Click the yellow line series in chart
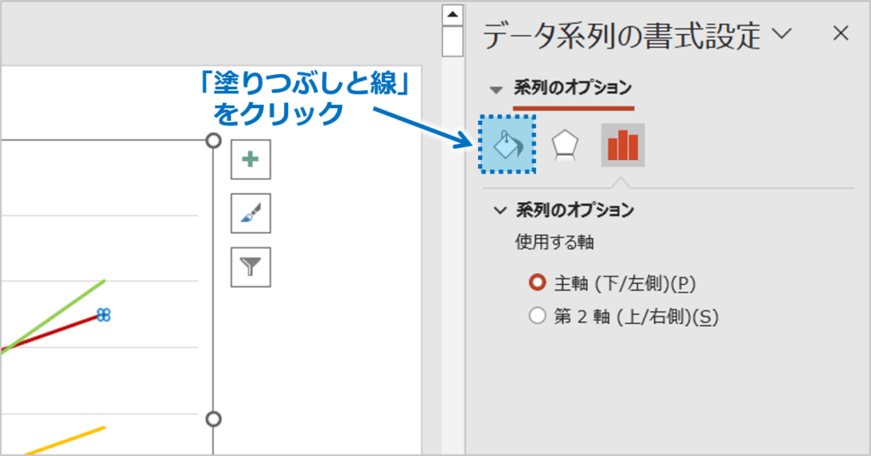This screenshot has height=456, width=871. tap(65, 441)
